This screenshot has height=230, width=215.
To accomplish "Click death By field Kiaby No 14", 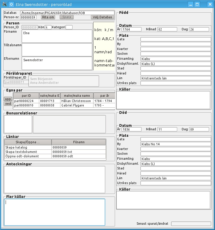I will (175, 144).
